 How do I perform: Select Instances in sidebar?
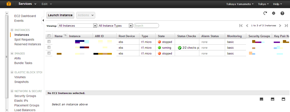tap(22, 35)
